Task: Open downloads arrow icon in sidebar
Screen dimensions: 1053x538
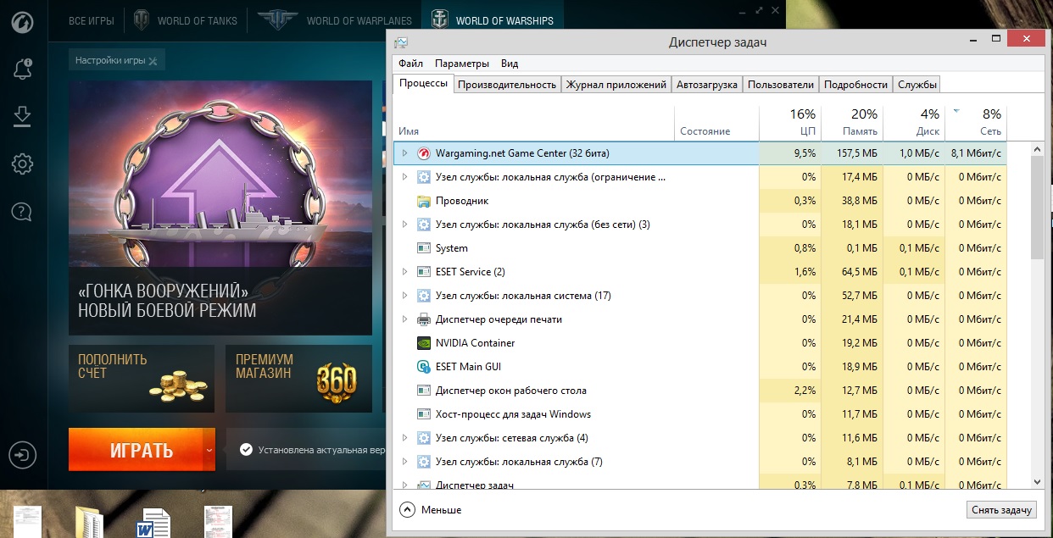Action: click(23, 116)
